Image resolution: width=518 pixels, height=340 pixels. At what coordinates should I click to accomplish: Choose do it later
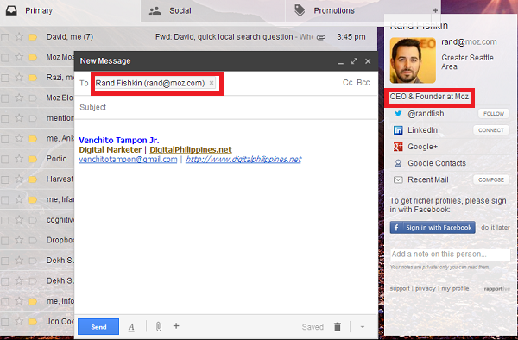[x=496, y=228]
